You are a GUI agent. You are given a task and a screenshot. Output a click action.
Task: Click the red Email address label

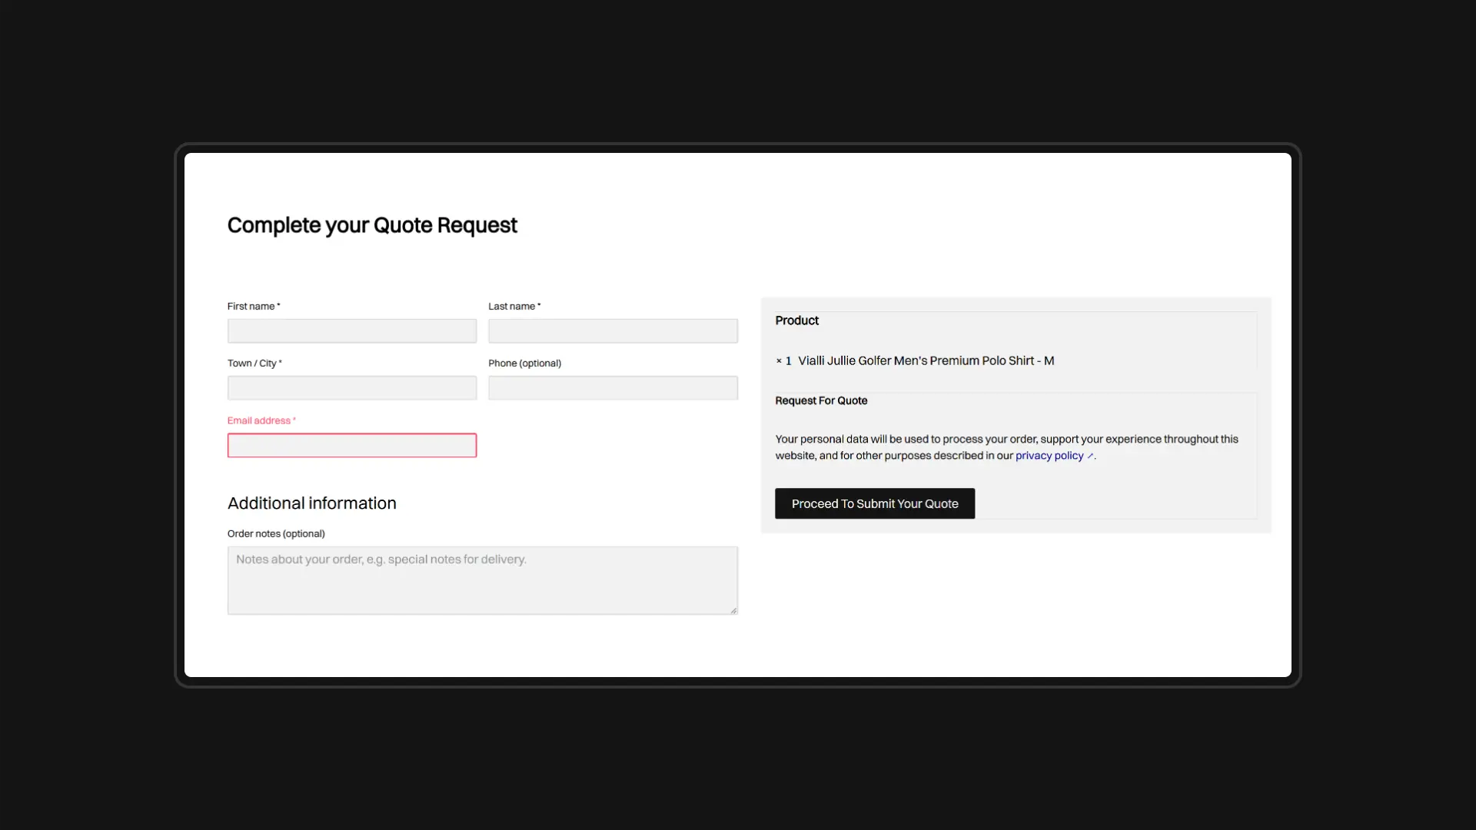tap(260, 421)
